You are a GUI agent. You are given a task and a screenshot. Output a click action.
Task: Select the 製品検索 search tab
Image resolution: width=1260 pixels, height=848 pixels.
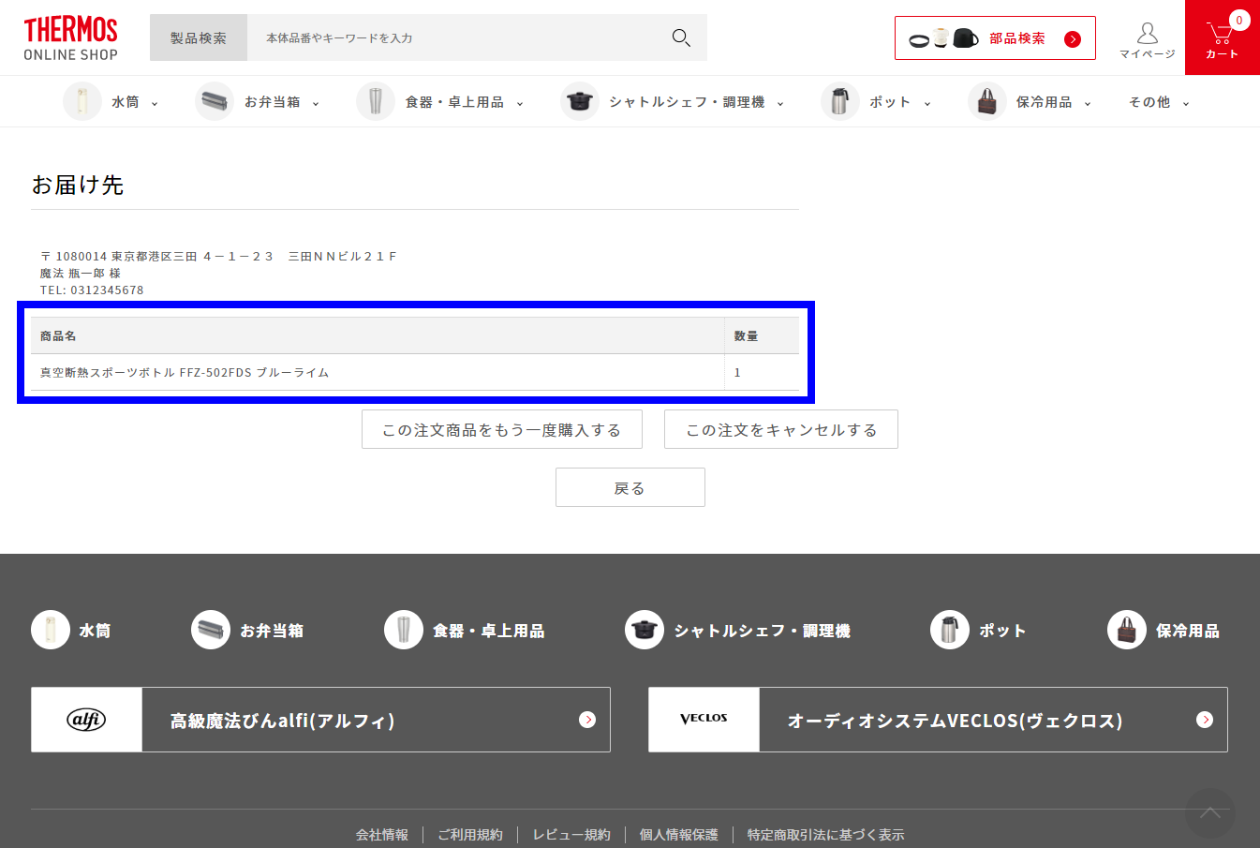(x=199, y=37)
